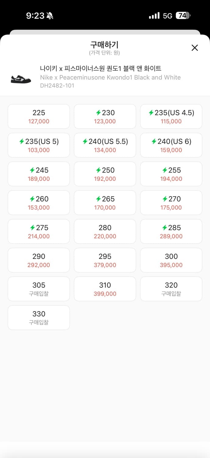Tap the Kwondo1 sneaker thumbnail image
The height and width of the screenshot is (458, 210).
coord(21,78)
